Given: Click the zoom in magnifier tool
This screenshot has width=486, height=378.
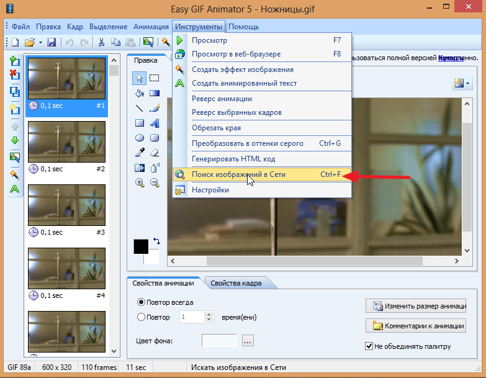Looking at the screenshot, I should (140, 183).
